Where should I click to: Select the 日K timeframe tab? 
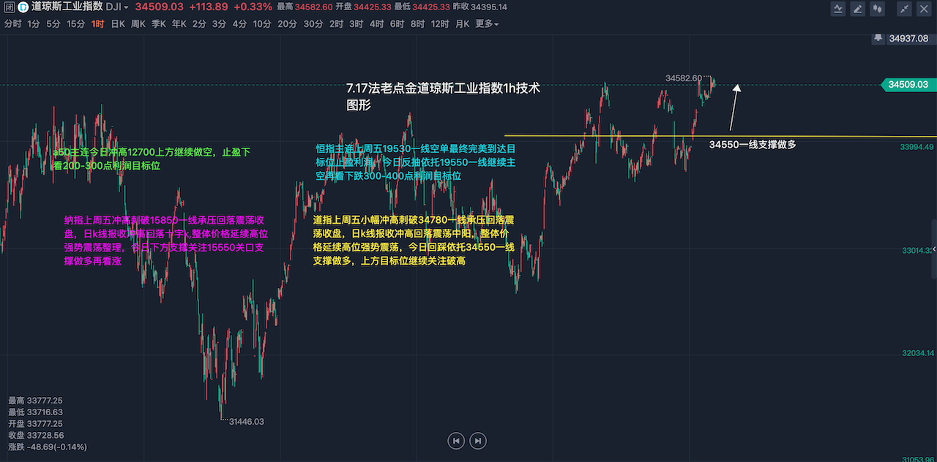[x=118, y=24]
